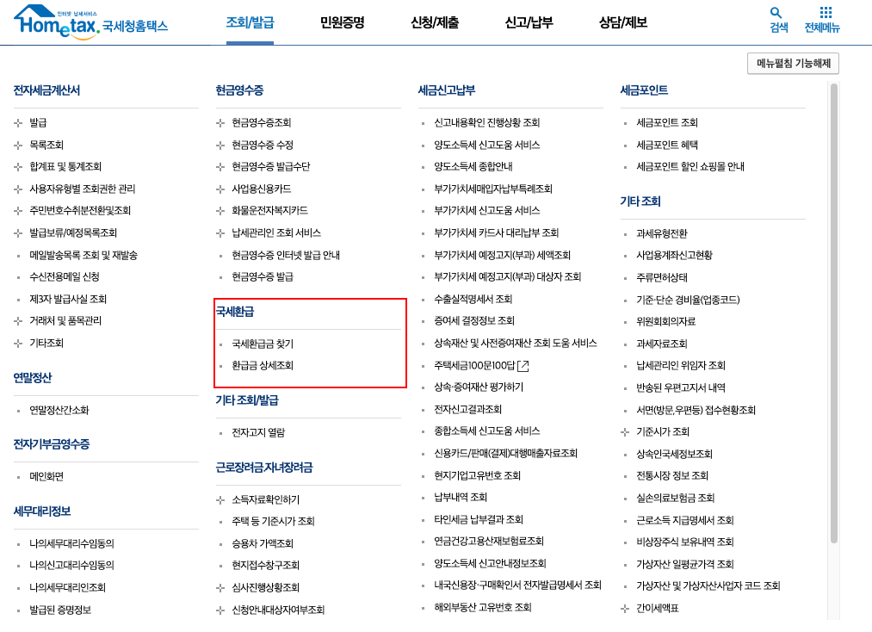Open 타인세금 납부결과 조회 link
Image resolution: width=872 pixels, height=632 pixels.
coord(479,519)
